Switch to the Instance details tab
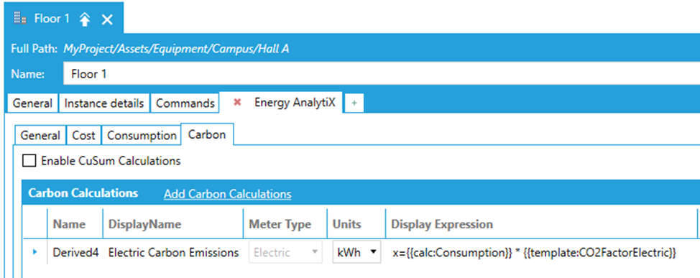700x278 pixels. (104, 103)
